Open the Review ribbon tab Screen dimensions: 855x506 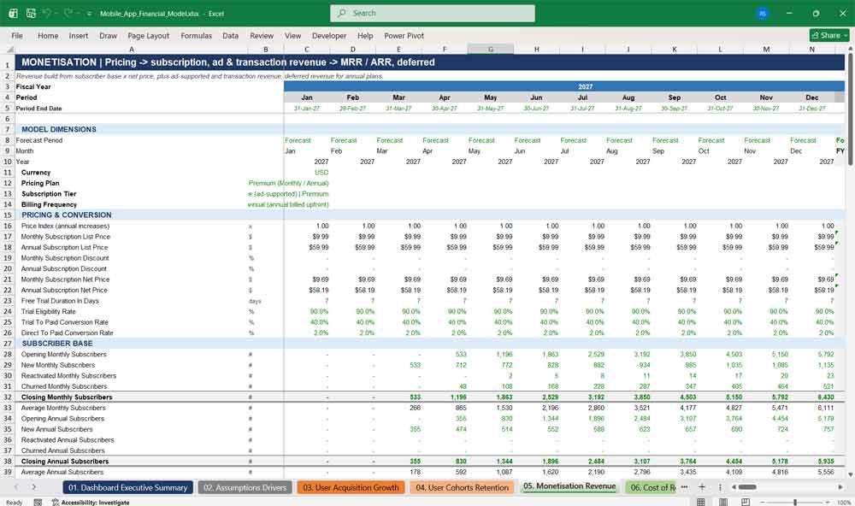coord(262,35)
